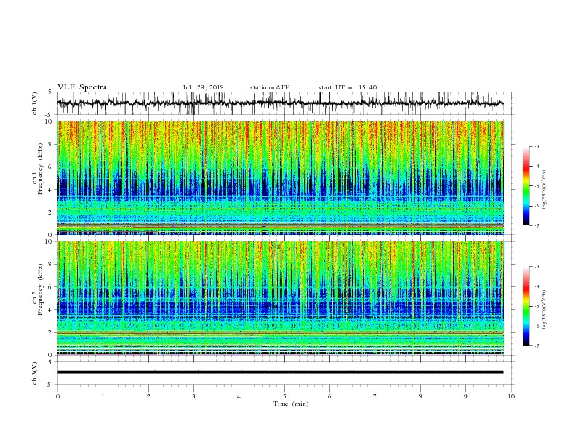The width and height of the screenshot is (576, 445).
Task: Click the ch.1 frequency axis "4" tick label
Action: pyautogui.click(x=50, y=190)
